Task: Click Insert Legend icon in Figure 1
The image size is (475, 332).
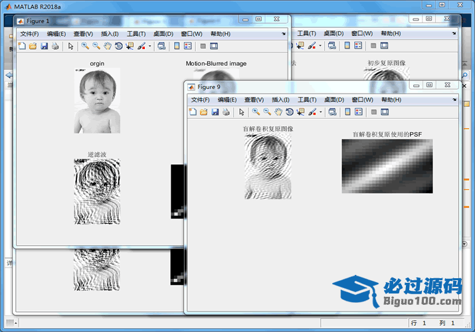Action: coord(187,46)
